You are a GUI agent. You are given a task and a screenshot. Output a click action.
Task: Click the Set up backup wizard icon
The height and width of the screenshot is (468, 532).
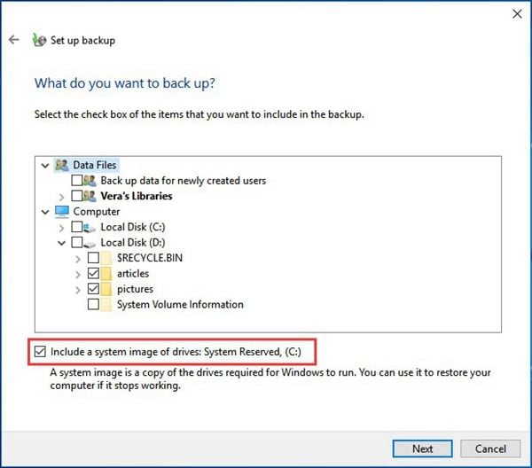coord(39,40)
